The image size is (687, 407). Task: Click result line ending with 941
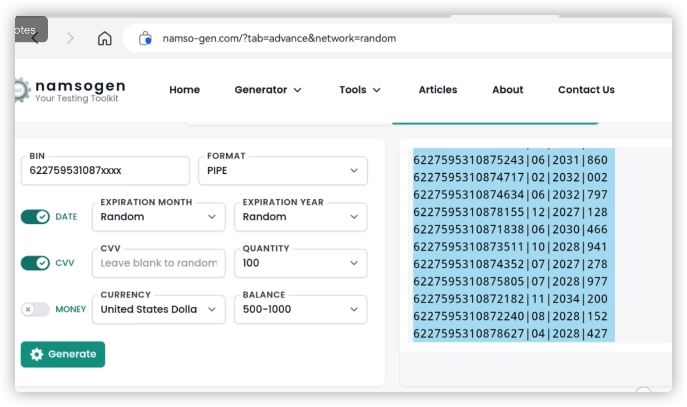(510, 247)
